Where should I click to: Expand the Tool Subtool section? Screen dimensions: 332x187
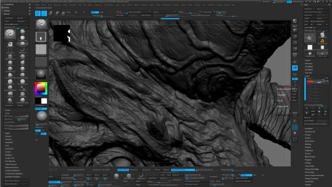click(308, 60)
